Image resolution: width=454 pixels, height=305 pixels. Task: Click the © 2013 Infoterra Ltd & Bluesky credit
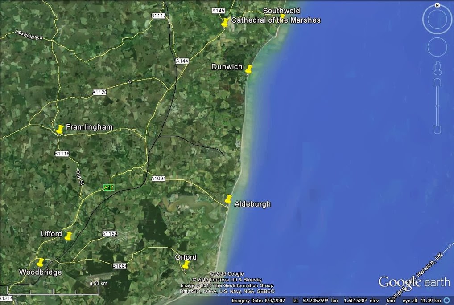click(227, 280)
